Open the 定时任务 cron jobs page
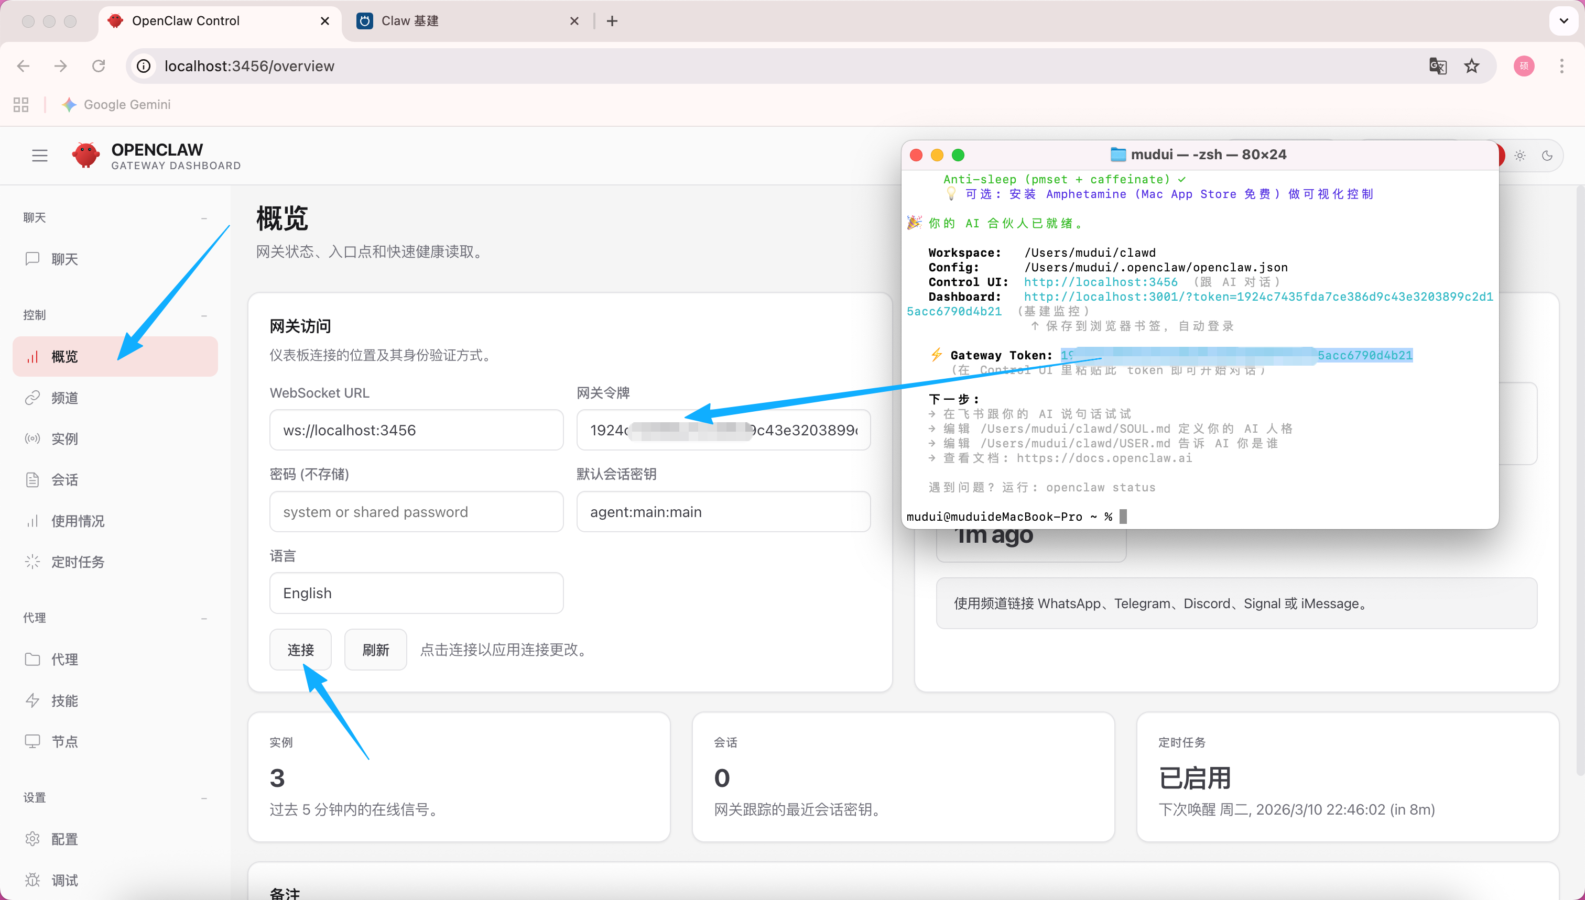1585x900 pixels. click(77, 561)
